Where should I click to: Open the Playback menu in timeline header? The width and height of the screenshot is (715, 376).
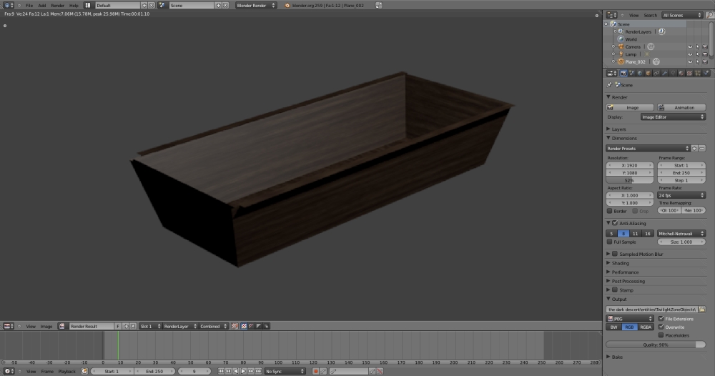tap(66, 372)
